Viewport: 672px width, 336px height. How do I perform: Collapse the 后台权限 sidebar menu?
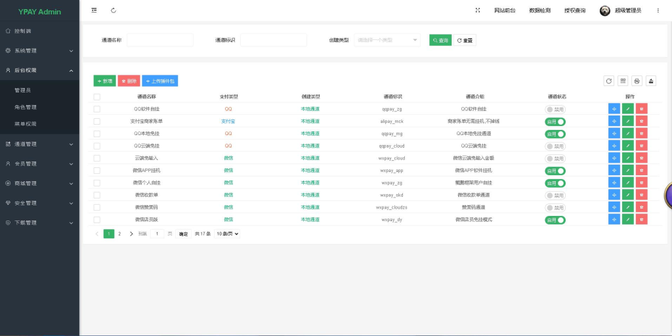(x=39, y=70)
